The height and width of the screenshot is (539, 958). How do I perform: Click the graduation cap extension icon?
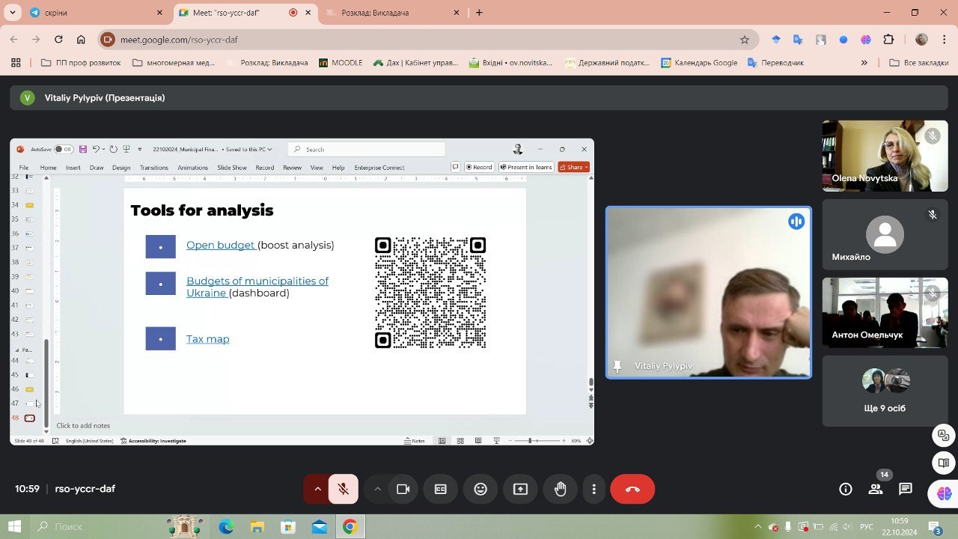click(776, 40)
